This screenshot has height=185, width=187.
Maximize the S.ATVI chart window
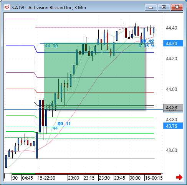pos(164,7)
